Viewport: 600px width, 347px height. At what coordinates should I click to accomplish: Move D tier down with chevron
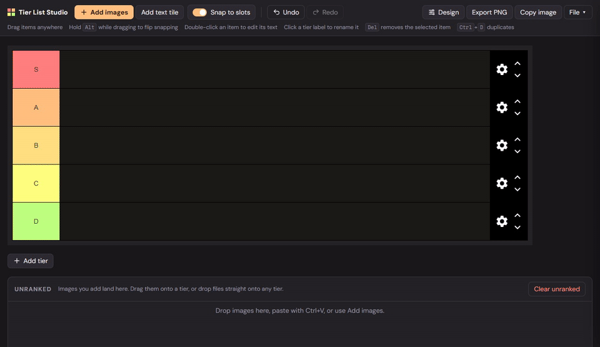517,227
